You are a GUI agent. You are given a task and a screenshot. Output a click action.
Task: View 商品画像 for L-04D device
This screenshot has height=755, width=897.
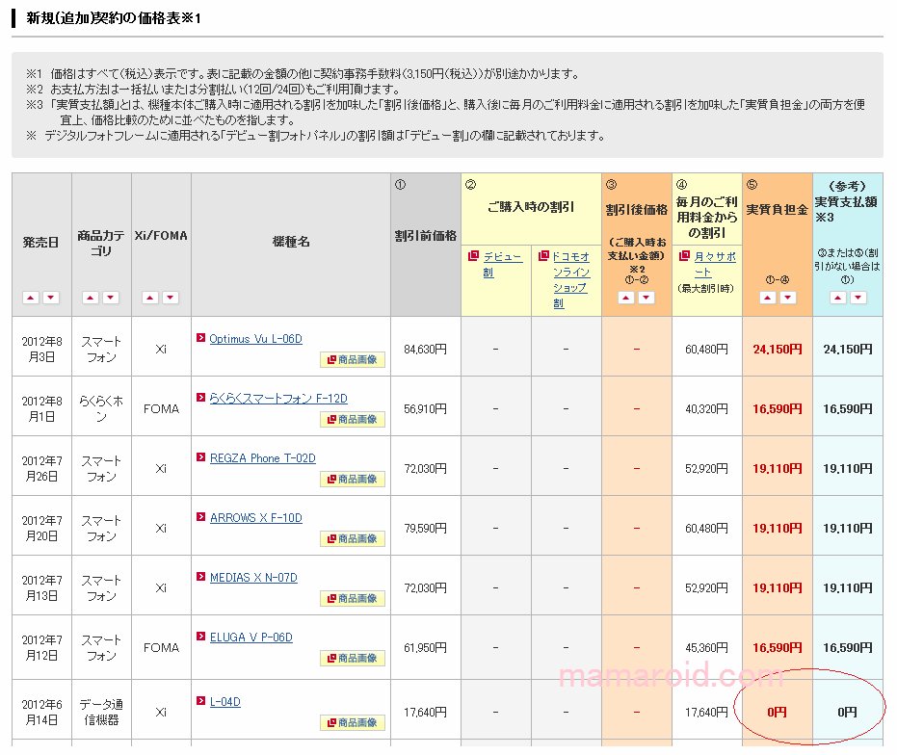coord(353,723)
